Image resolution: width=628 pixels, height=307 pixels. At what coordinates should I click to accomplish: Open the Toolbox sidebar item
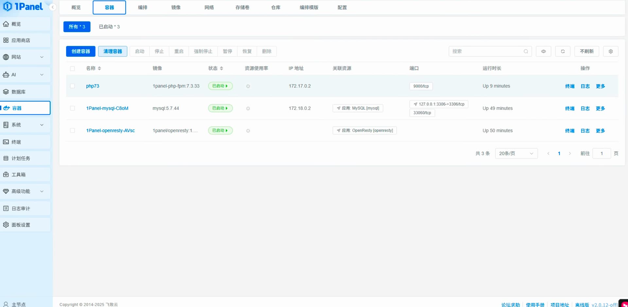tap(19, 174)
